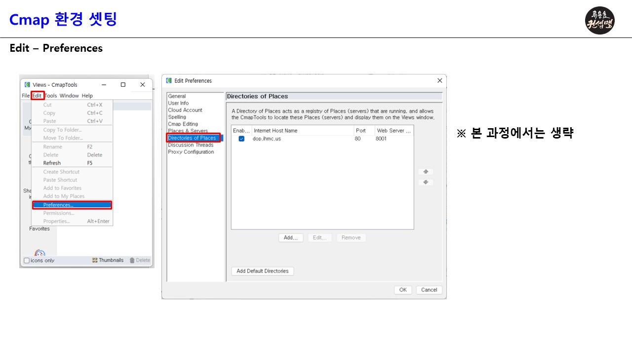Viewport: 632px width, 355px height.
Task: Click the dop.ihmc.us host entry
Action: coord(267,139)
